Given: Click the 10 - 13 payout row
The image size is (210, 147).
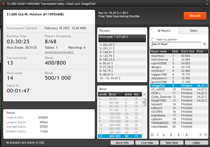Looking at the screenshot, I should pyautogui.click(x=122, y=78).
